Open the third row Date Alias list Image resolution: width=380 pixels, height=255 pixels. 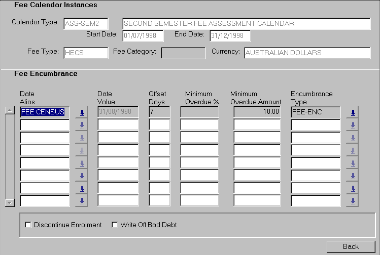81,138
